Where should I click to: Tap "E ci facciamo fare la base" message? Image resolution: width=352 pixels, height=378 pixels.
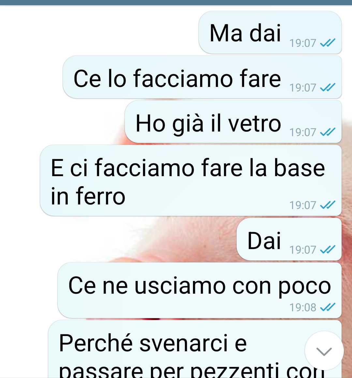pyautogui.click(x=191, y=180)
